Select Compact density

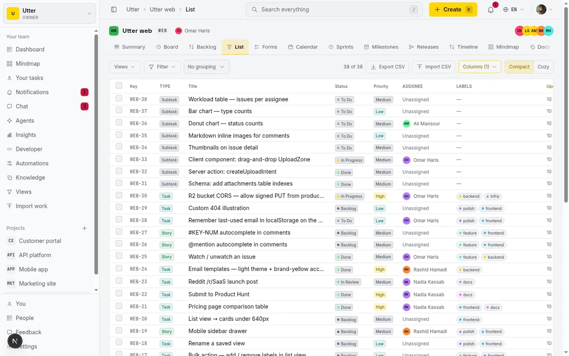pos(519,67)
